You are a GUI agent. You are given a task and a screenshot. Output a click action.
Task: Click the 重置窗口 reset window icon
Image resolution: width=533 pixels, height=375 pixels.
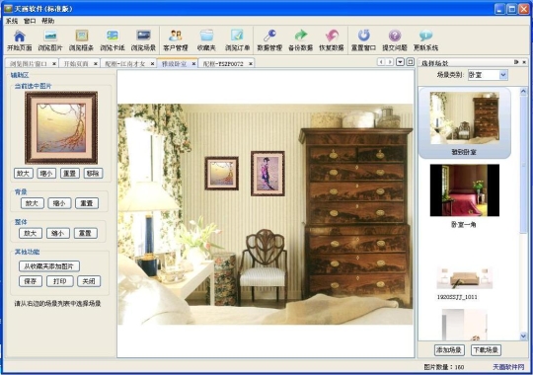363,40
